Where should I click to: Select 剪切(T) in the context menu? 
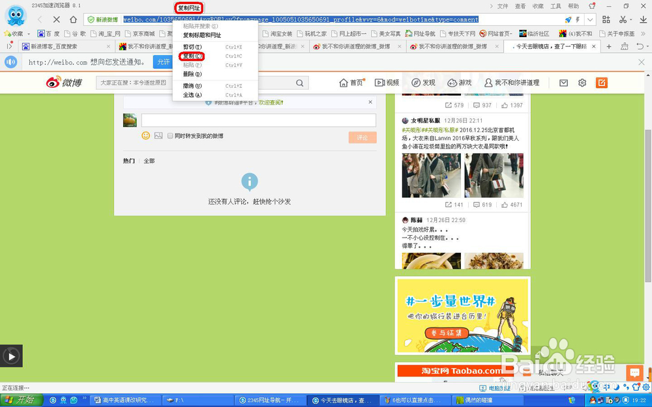point(215,47)
